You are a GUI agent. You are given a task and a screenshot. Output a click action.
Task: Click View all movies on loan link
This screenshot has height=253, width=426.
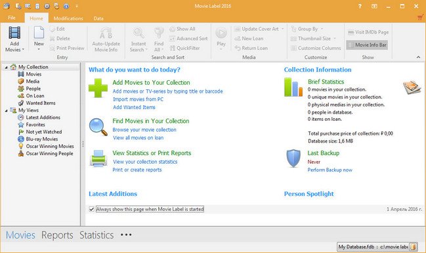(138, 137)
